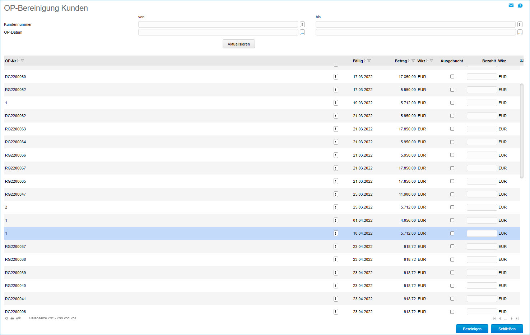Go to the first page of records
The image size is (530, 335).
(x=494, y=319)
